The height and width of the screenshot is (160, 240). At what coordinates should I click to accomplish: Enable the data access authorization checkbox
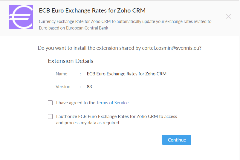[x=50, y=116]
